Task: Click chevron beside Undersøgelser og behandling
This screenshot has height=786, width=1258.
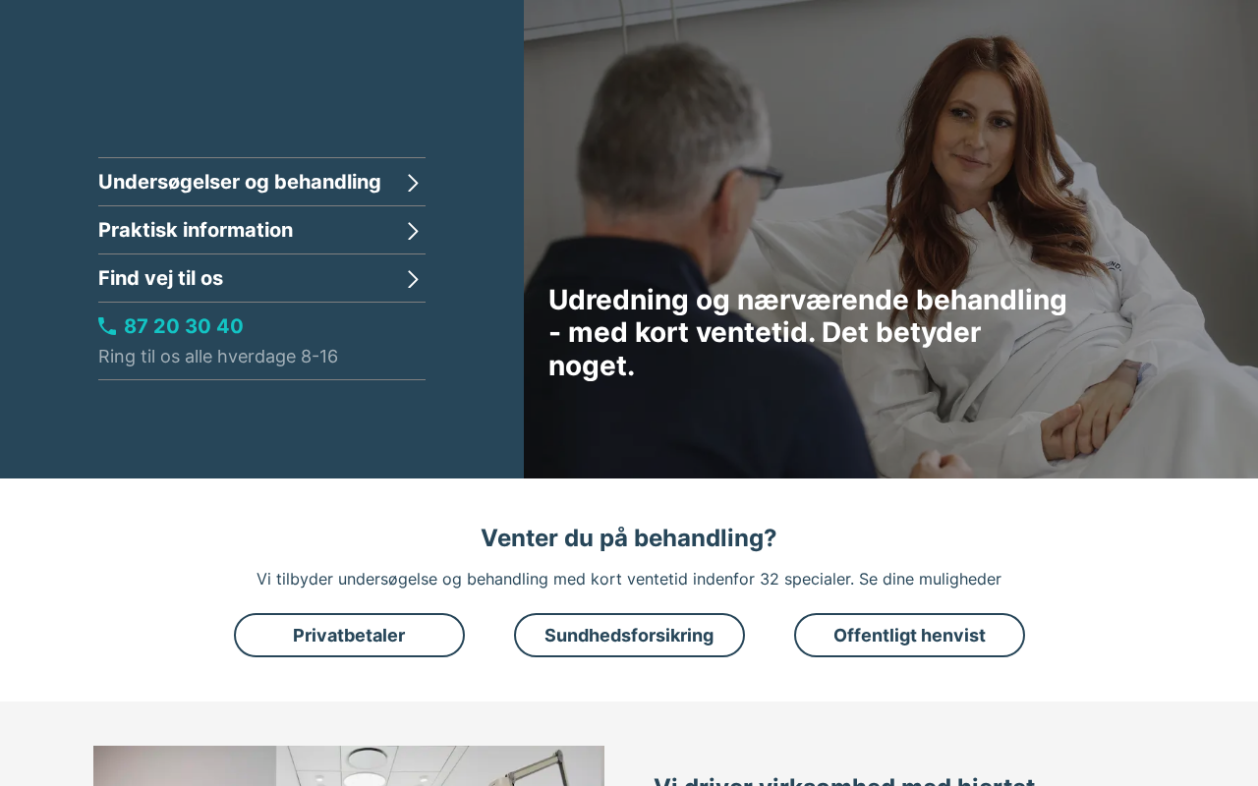Action: coord(414,183)
